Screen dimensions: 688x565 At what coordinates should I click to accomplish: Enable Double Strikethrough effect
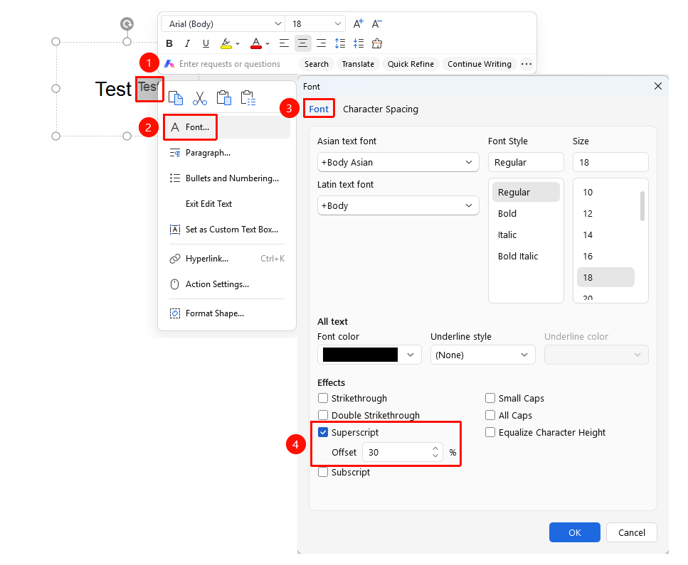[x=323, y=415]
